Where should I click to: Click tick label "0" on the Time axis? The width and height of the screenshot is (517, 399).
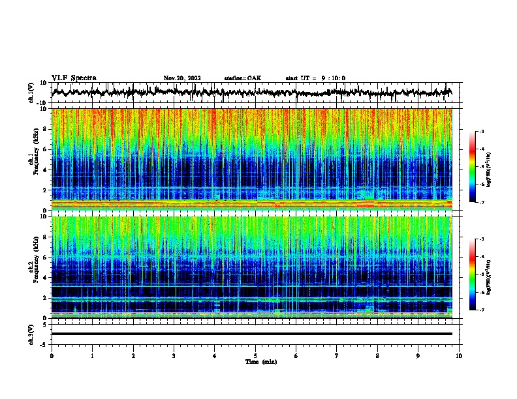pos(52,356)
